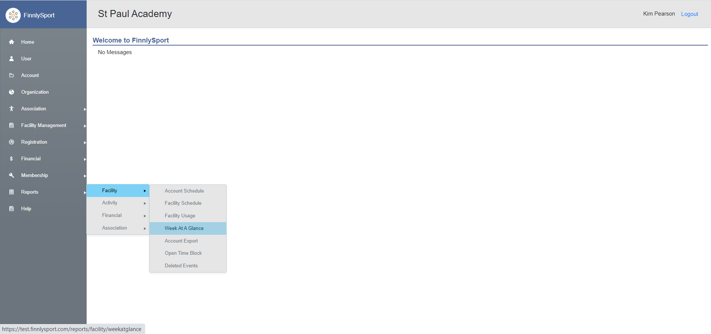Click the FinnlySport brand name
The image size is (711, 334).
(39, 15)
